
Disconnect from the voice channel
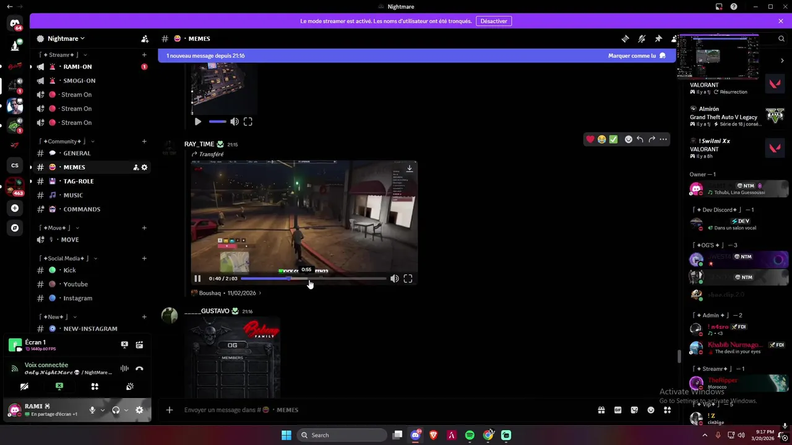(x=139, y=368)
